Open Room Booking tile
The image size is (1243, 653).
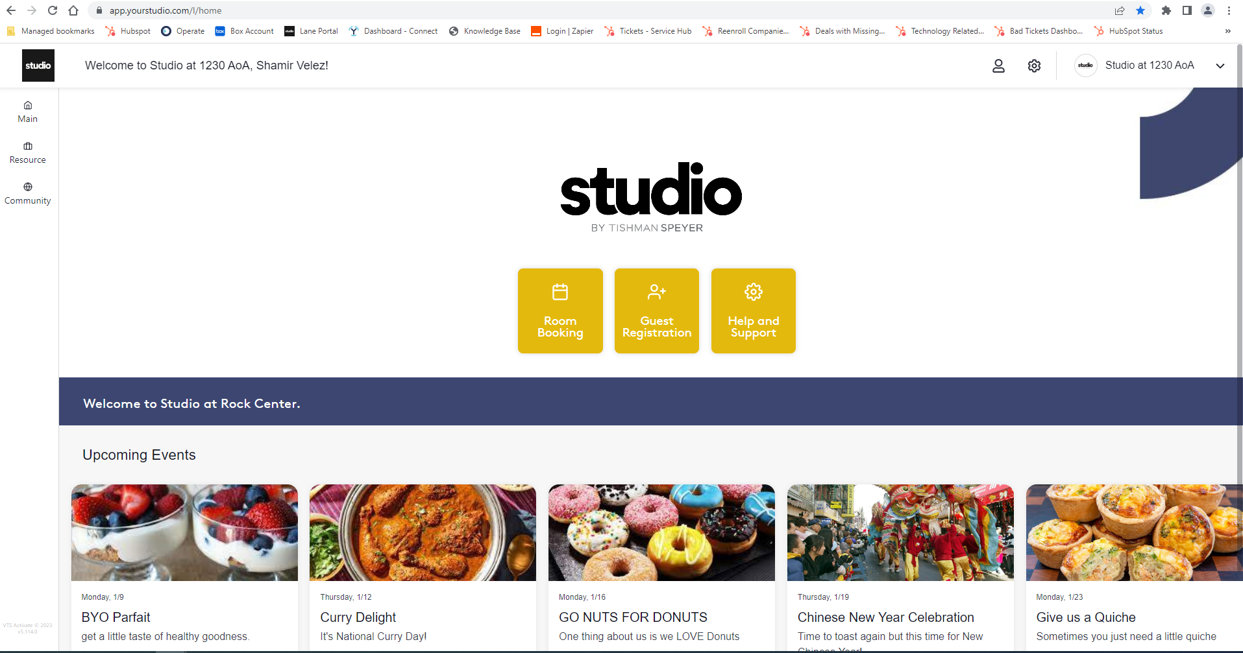[560, 311]
